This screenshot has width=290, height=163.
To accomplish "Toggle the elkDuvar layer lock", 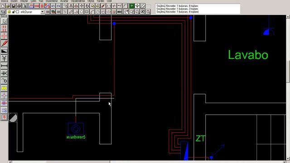I will point(14,12).
